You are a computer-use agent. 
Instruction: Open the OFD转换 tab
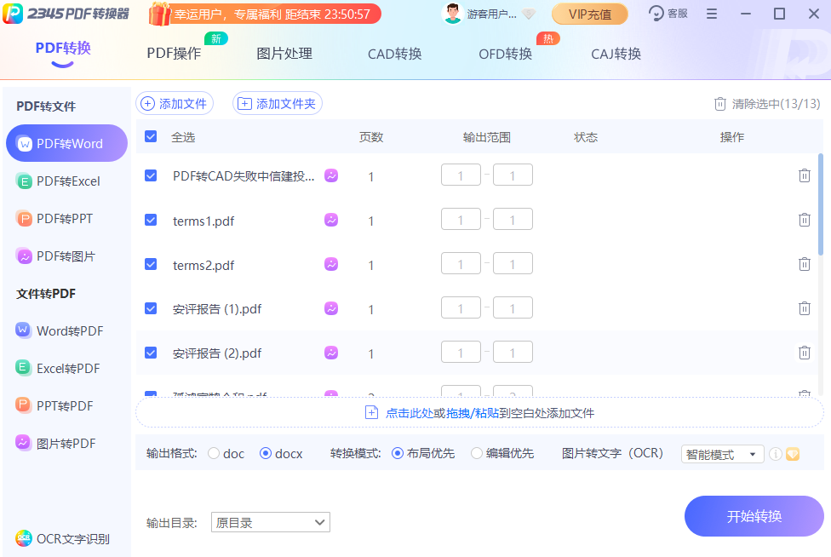tap(506, 53)
